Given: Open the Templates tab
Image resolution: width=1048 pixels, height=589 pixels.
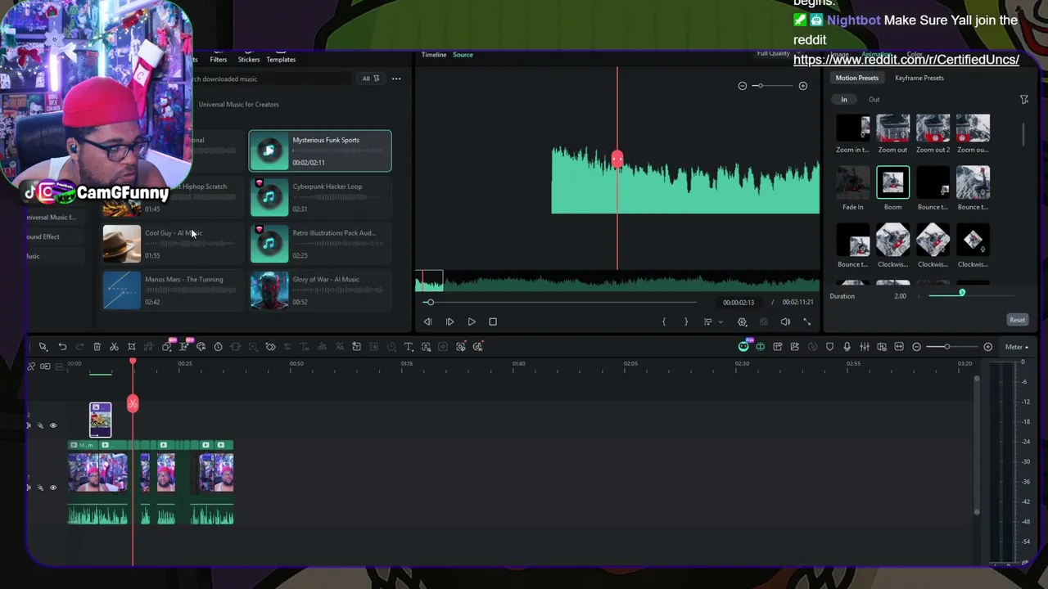Looking at the screenshot, I should point(281,60).
